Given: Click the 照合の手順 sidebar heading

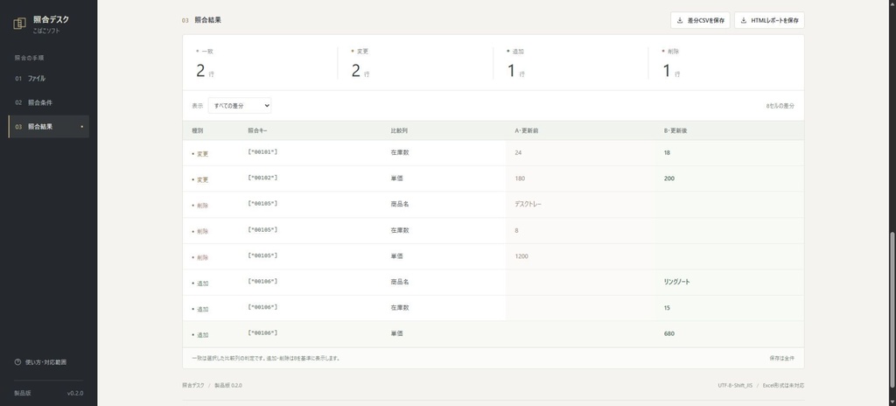Looking at the screenshot, I should pos(29,58).
